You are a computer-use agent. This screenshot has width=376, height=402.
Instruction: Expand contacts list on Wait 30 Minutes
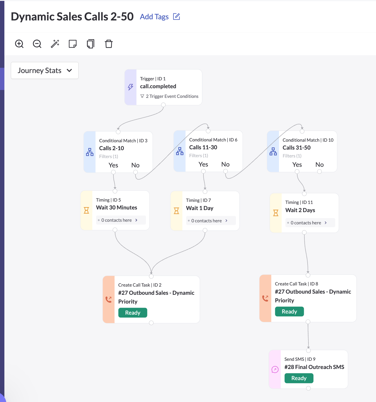click(x=136, y=220)
